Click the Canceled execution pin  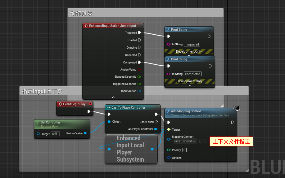139,55
